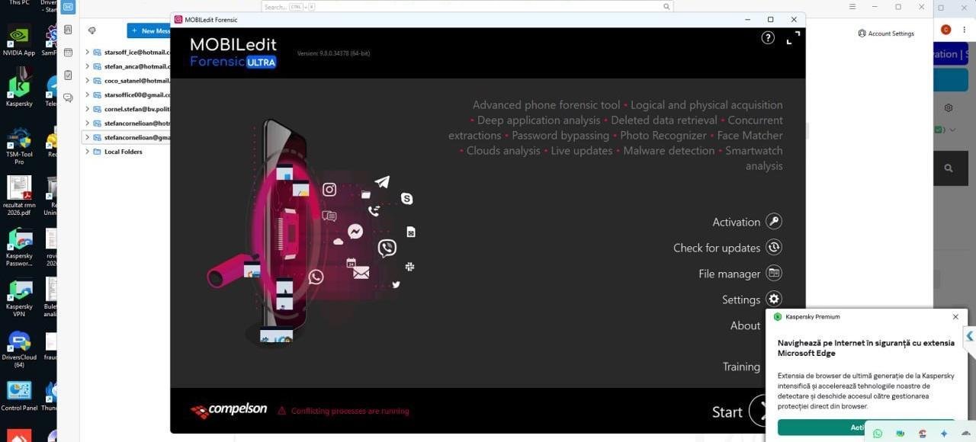The height and width of the screenshot is (442, 976).
Task: Click the gear icon in browser page
Action: click(949, 108)
